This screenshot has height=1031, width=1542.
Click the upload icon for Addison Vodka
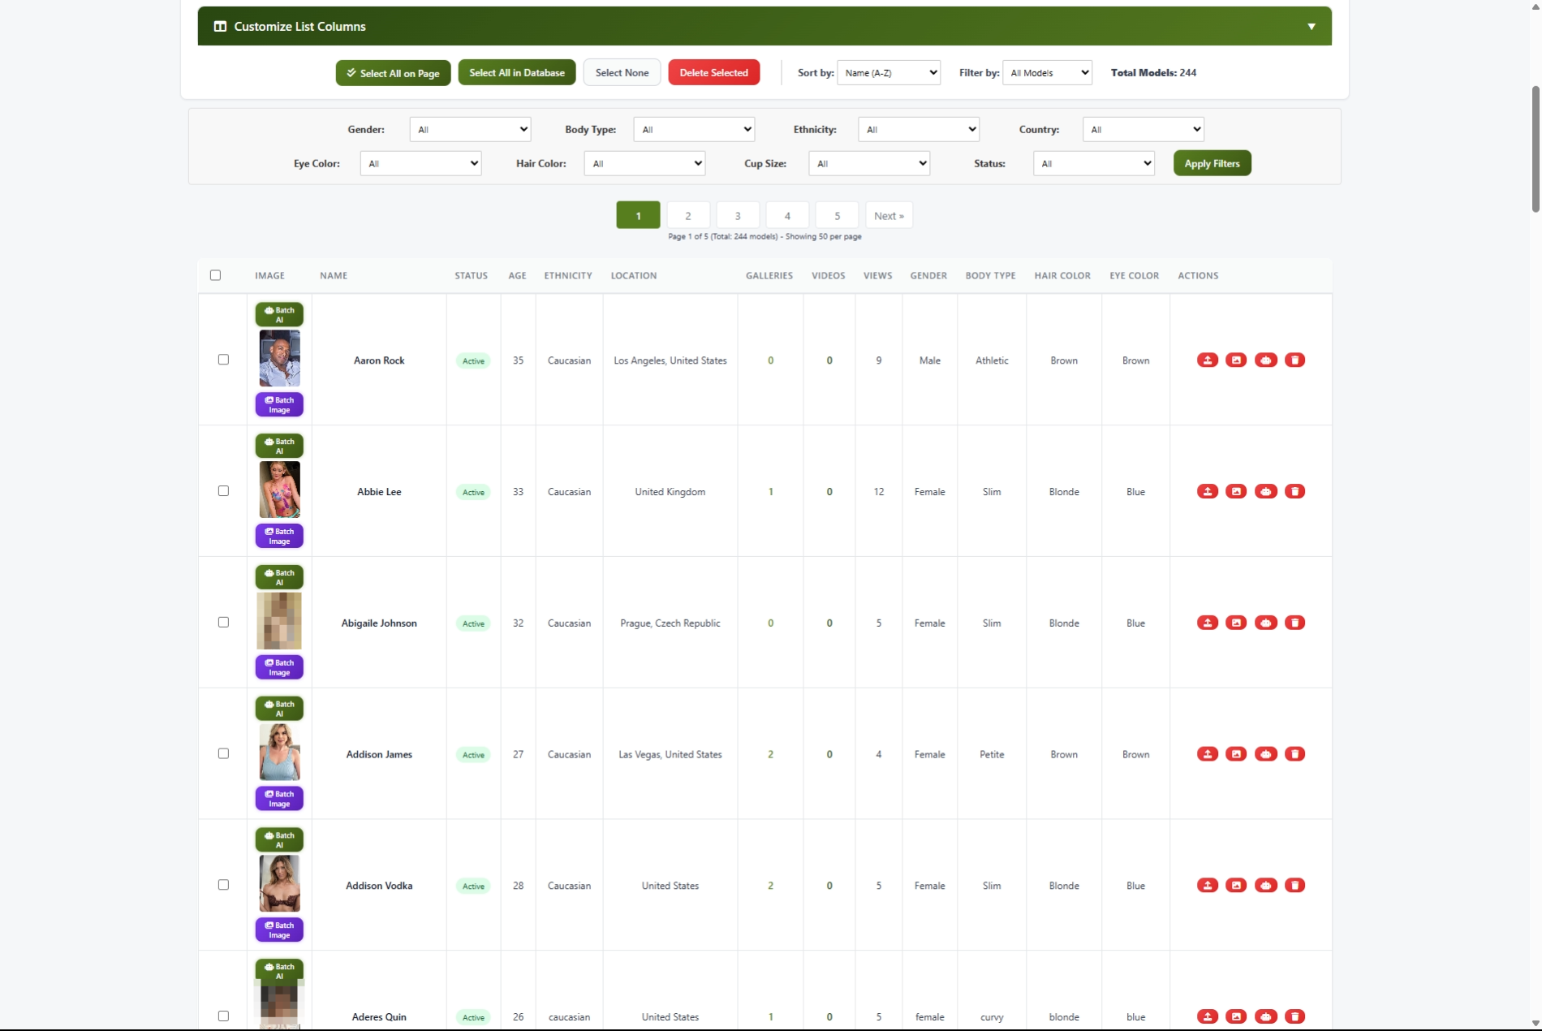[1207, 885]
